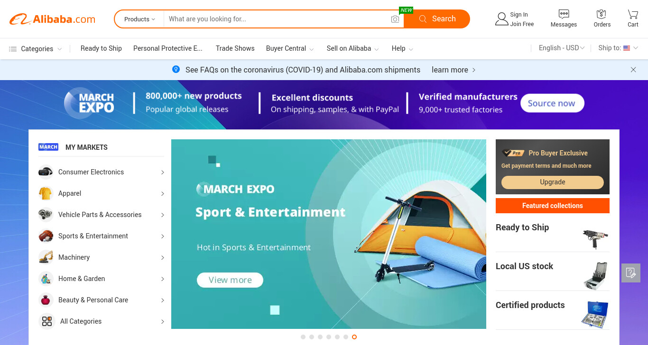
Task: Open Personal Protective E... nav item
Action: [168, 48]
